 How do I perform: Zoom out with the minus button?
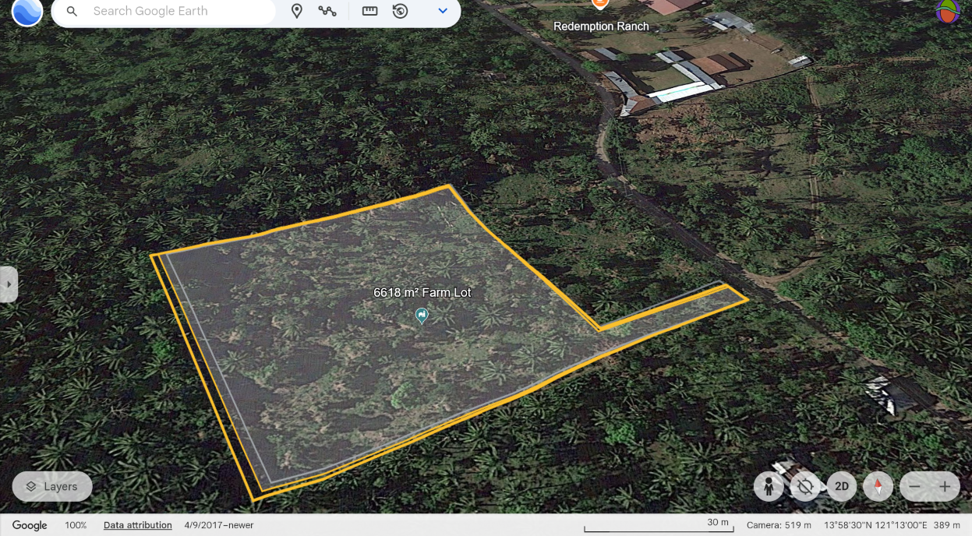[x=915, y=487]
